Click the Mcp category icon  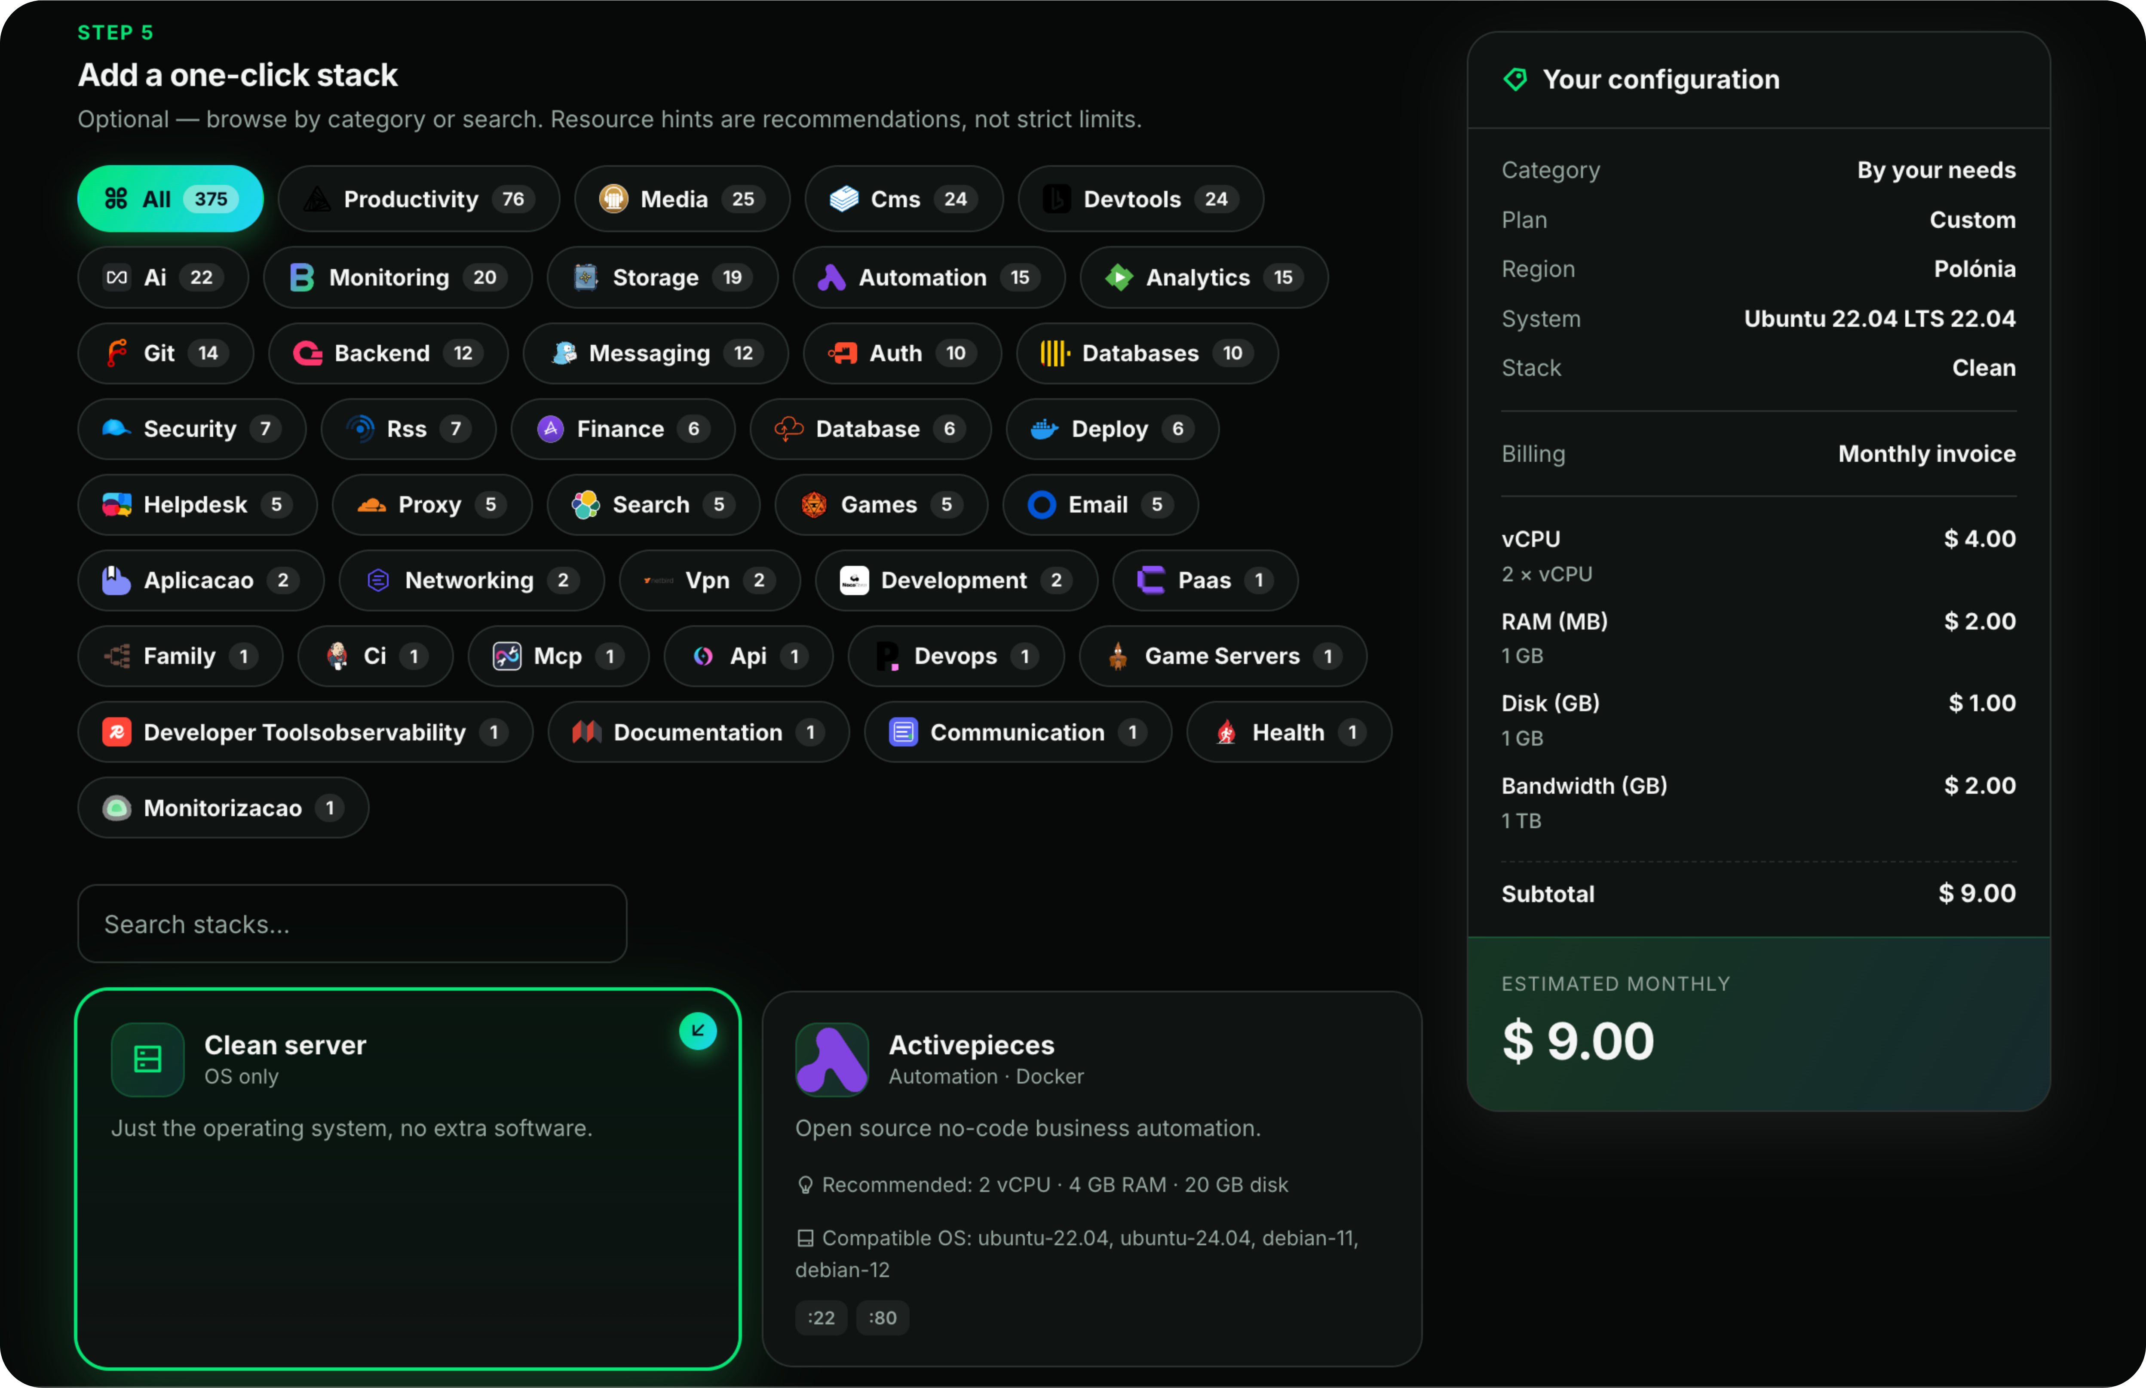tap(507, 656)
